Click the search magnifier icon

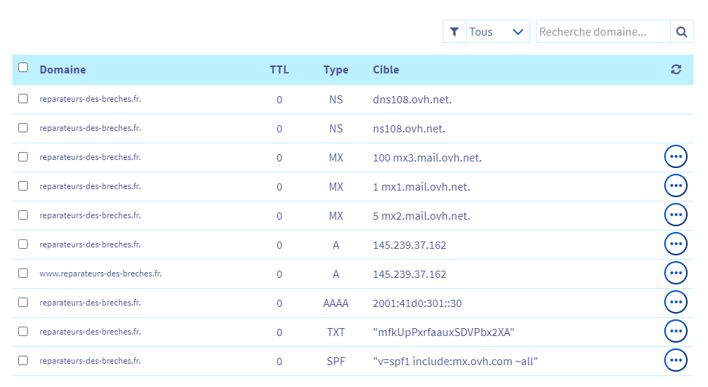[681, 32]
